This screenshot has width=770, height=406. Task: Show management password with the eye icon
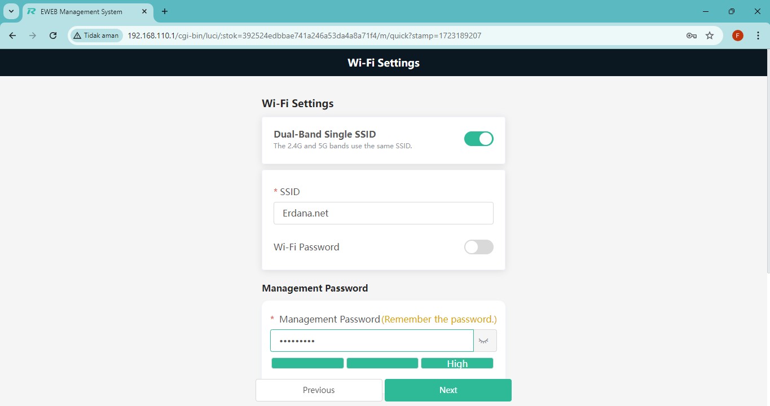[x=484, y=341]
